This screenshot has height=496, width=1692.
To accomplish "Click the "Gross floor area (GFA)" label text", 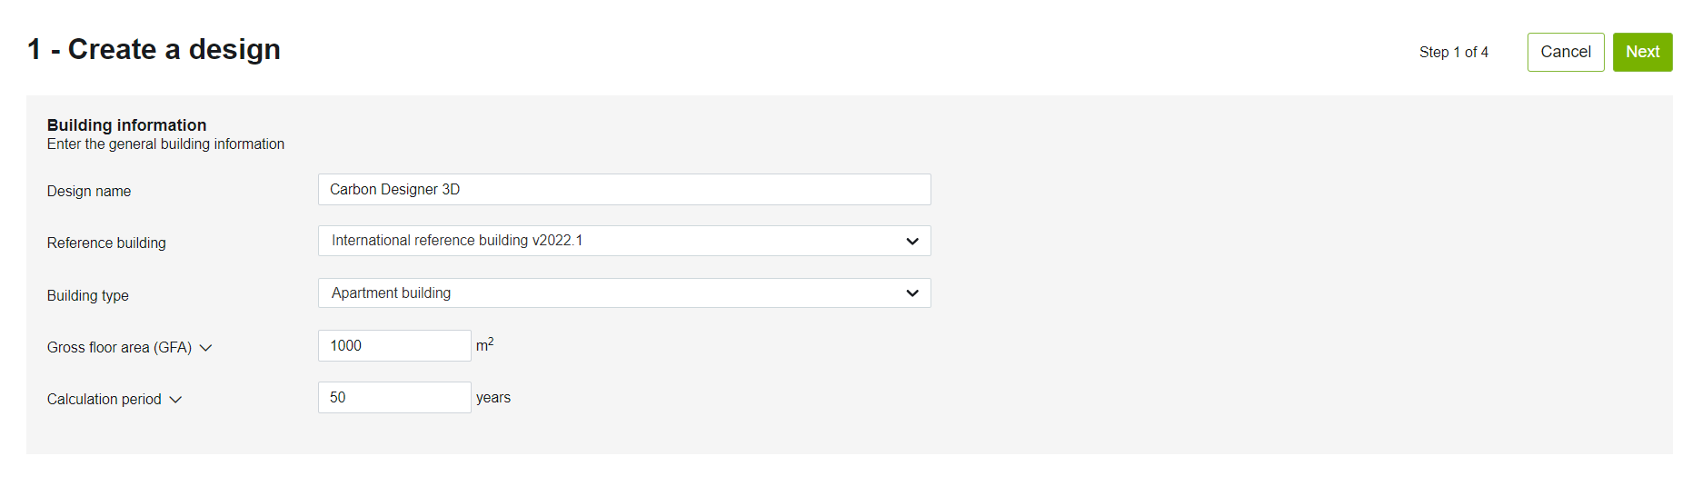I will [119, 348].
